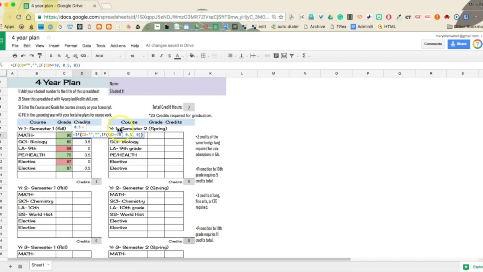Image resolution: width=483 pixels, height=272 pixels.
Task: Open the fill color picker
Action: [x=192, y=56]
